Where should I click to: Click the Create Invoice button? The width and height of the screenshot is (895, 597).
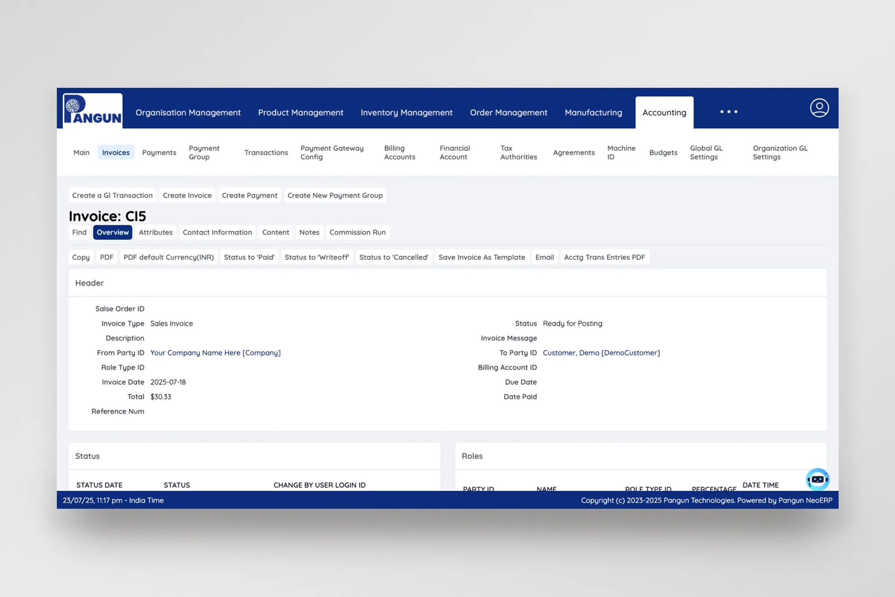pyautogui.click(x=187, y=195)
